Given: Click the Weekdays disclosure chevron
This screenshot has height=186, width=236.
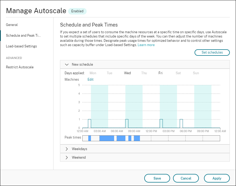Looking at the screenshot, I should tap(67, 149).
